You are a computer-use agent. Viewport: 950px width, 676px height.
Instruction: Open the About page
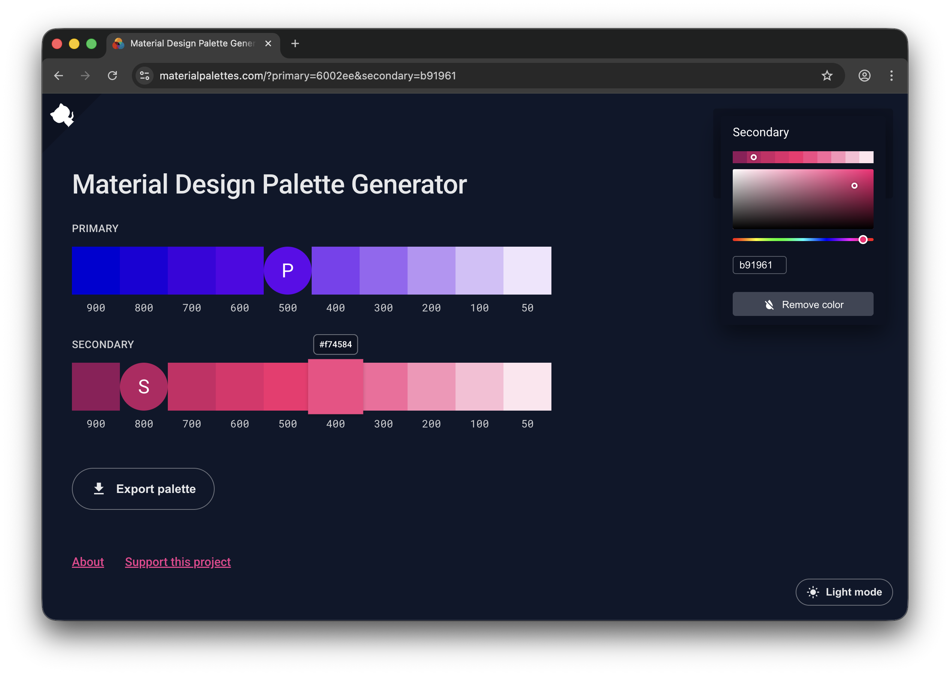pos(88,561)
